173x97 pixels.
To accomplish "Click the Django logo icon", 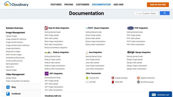I will coord(131,52).
